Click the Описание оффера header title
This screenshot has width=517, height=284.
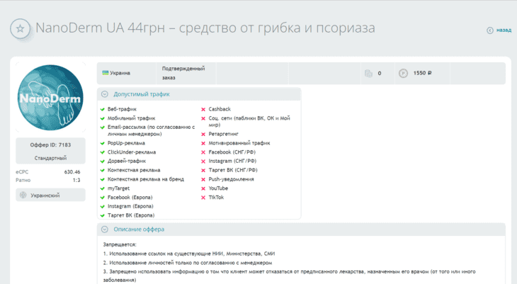tap(139, 229)
